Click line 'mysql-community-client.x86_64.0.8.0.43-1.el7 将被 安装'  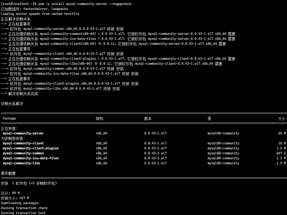coord(62,54)
